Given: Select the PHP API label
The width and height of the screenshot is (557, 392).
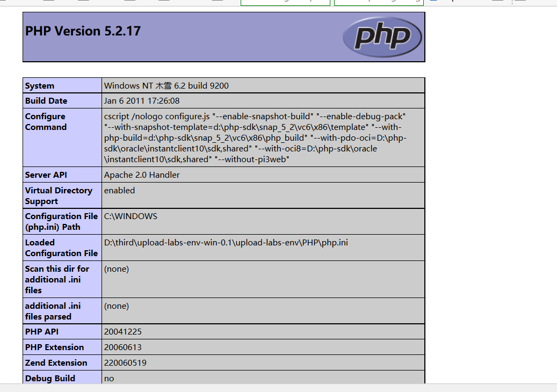Looking at the screenshot, I should (41, 332).
